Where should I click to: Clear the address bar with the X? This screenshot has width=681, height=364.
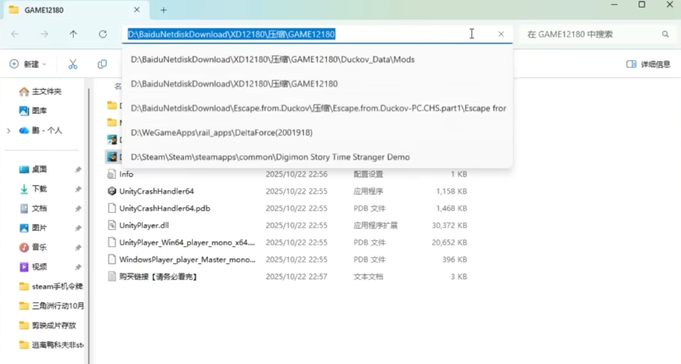[x=501, y=34]
